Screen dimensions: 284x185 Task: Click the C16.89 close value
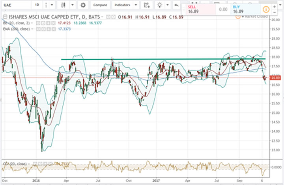click(176, 17)
